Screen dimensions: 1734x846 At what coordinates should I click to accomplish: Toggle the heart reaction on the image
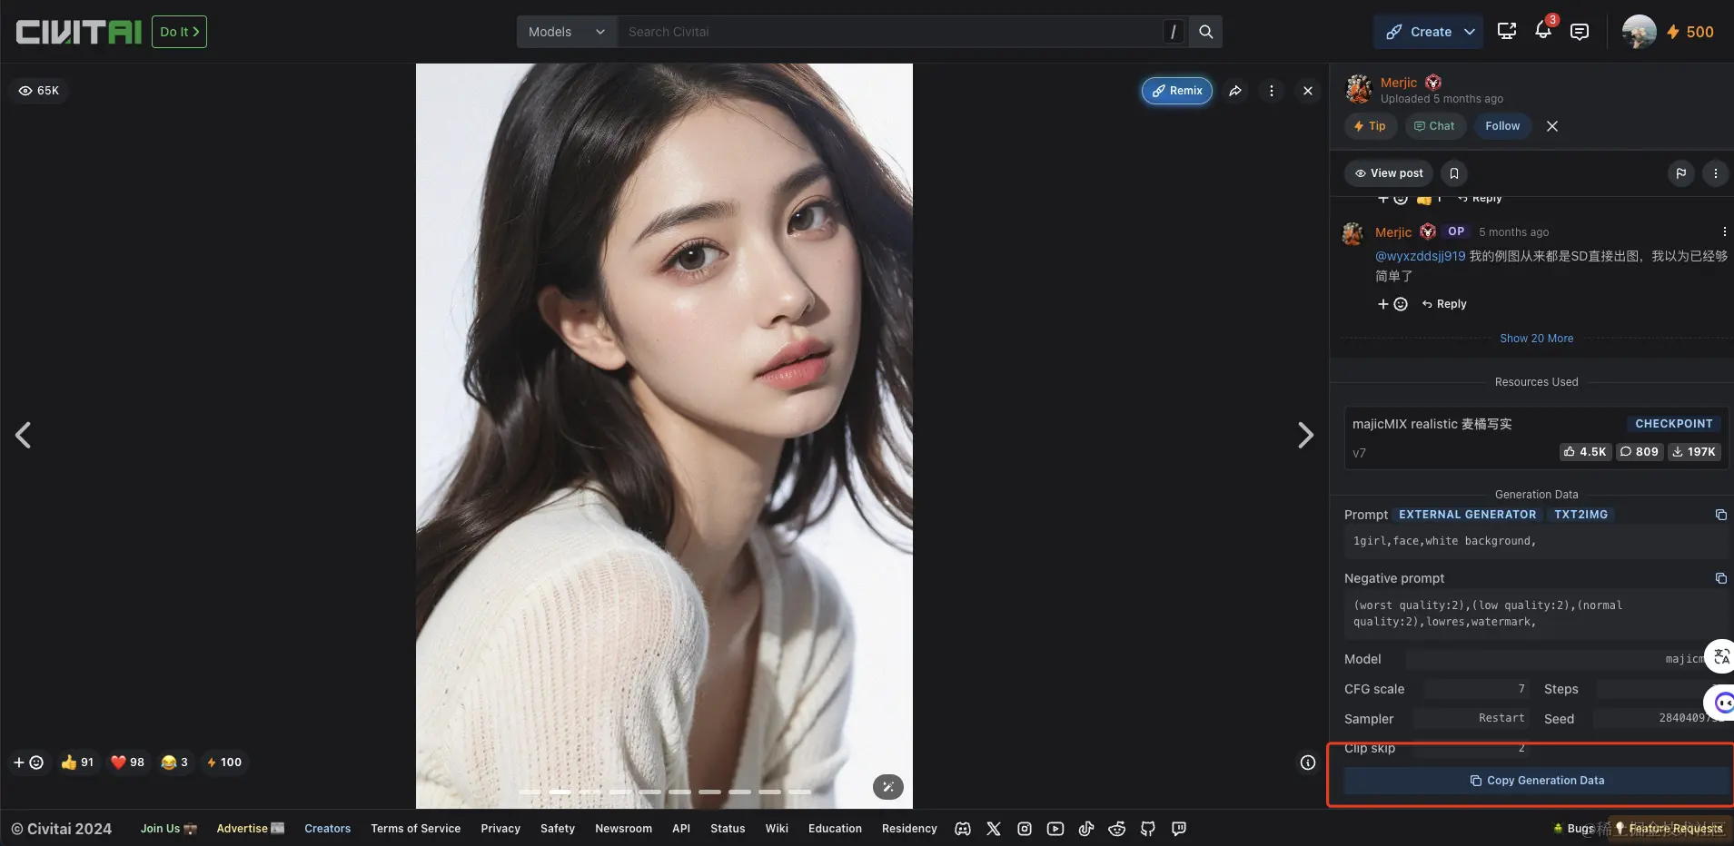coord(127,762)
